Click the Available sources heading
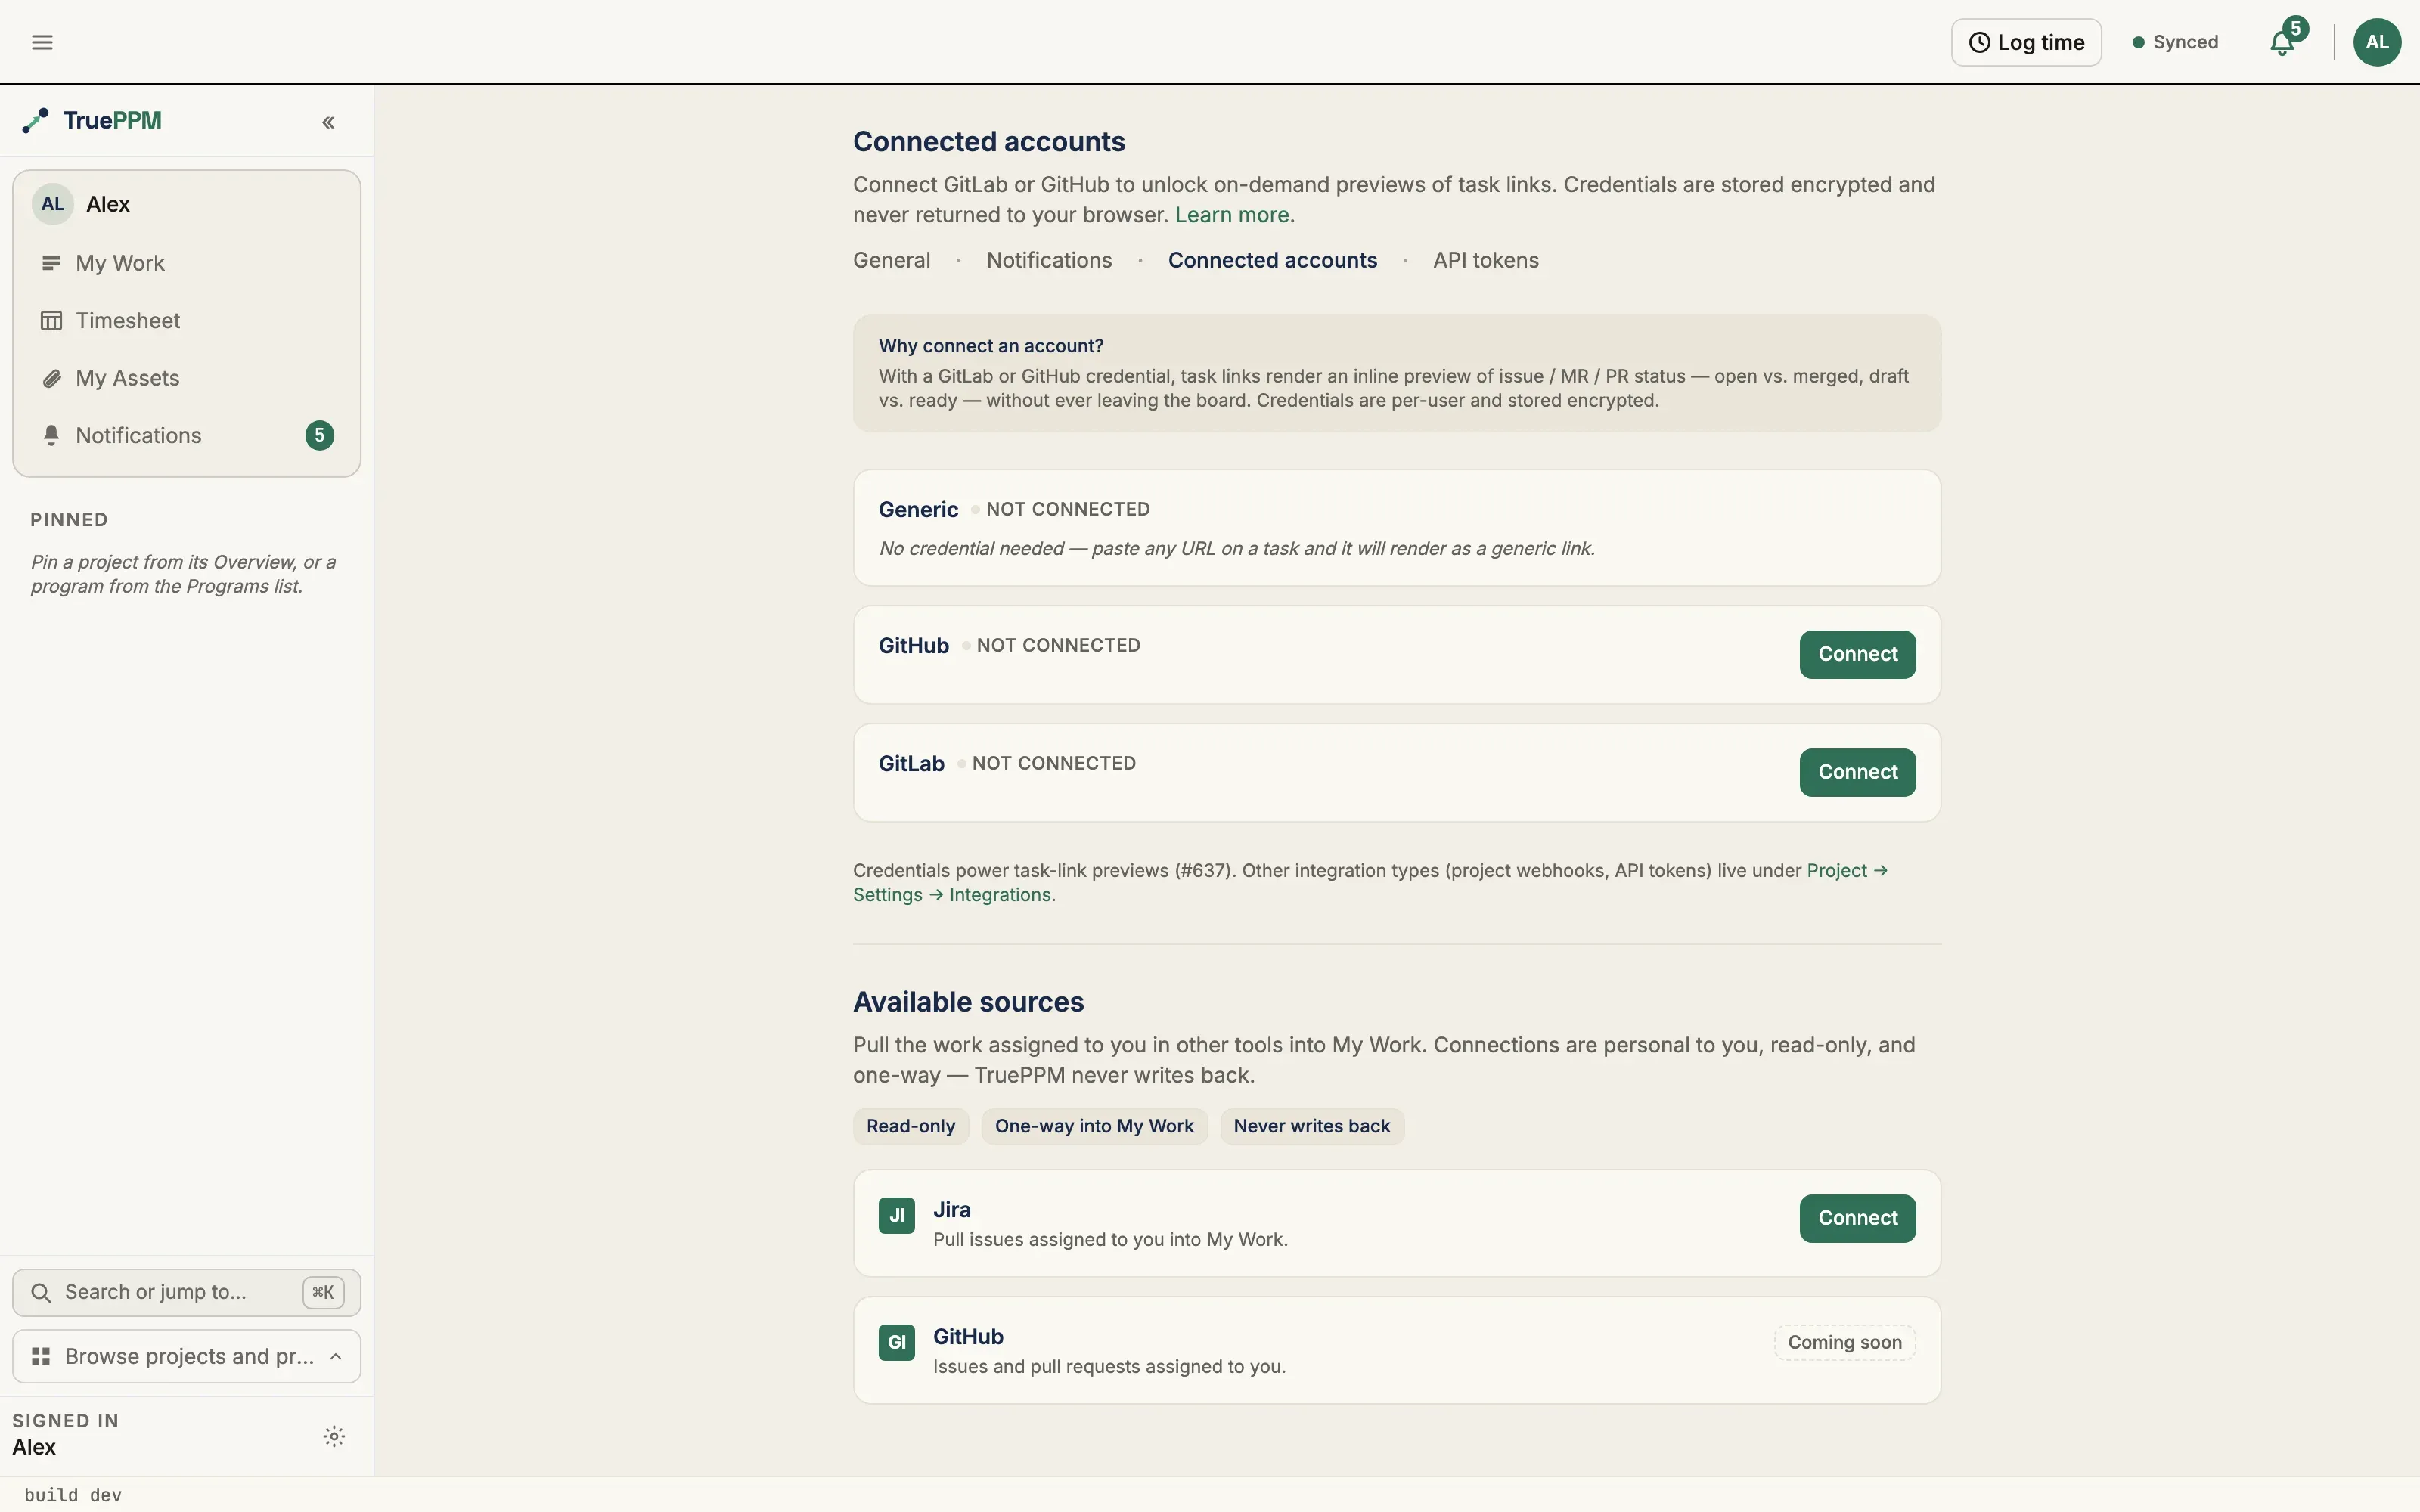This screenshot has height=1512, width=2420. click(968, 1002)
